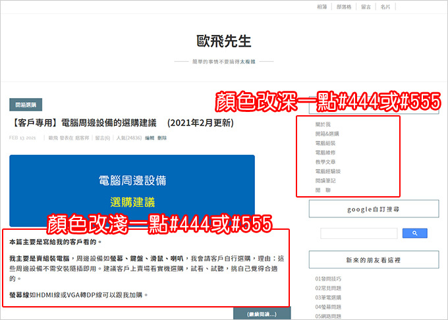Click the 人氣(24836) view count
448x320 pixels.
tap(129, 138)
